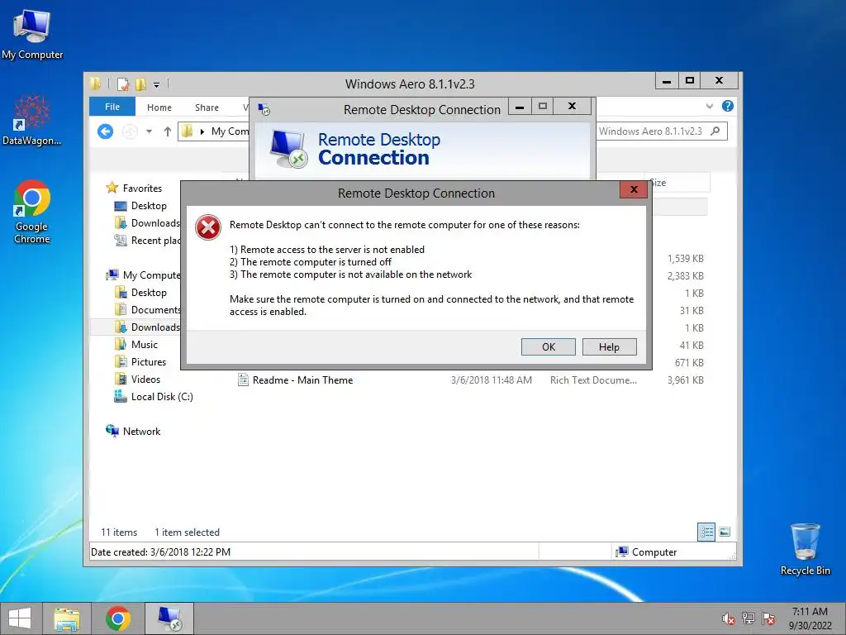Open Recent places in Favorites
The height and width of the screenshot is (635, 846).
147,241
